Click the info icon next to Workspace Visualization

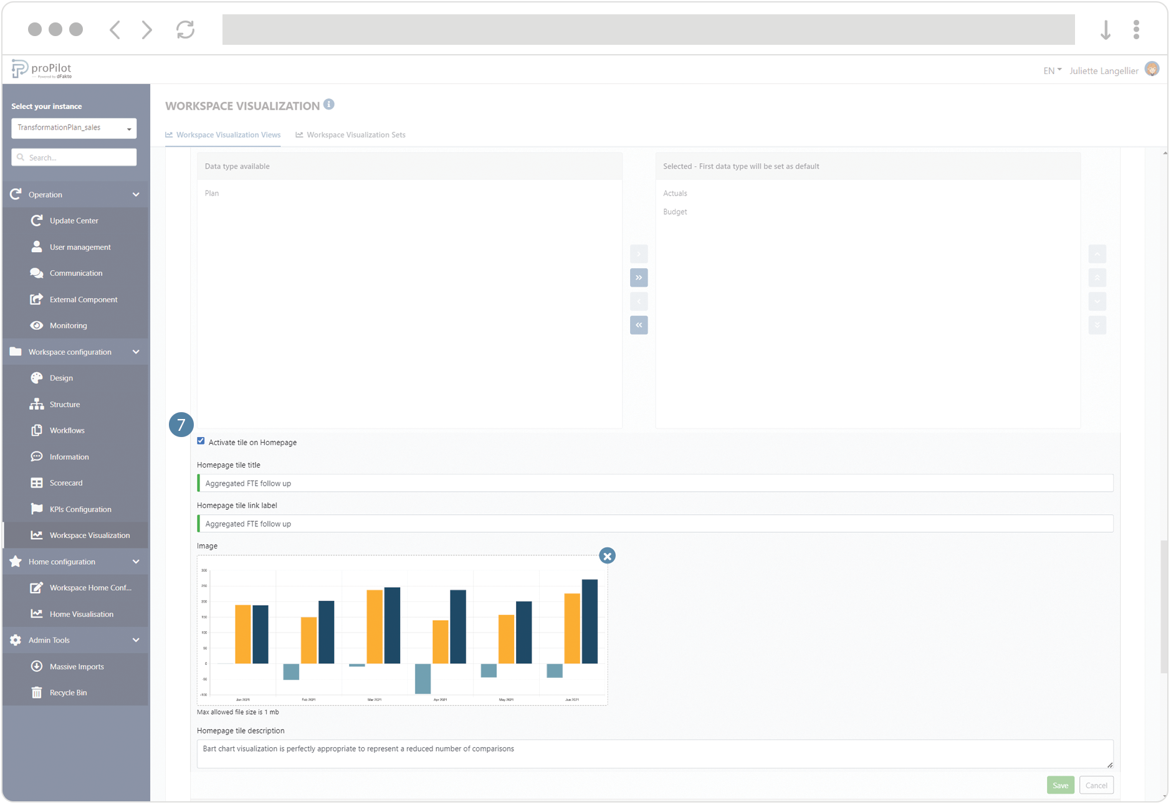coord(329,104)
